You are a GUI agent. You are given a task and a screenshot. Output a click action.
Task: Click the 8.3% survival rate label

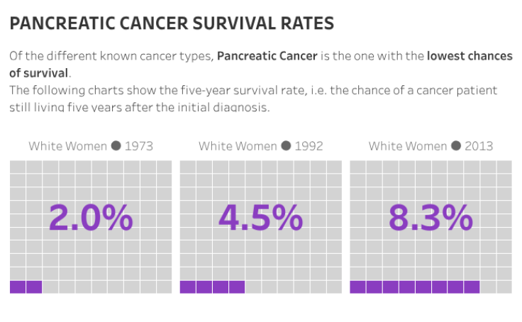pyautogui.click(x=431, y=218)
